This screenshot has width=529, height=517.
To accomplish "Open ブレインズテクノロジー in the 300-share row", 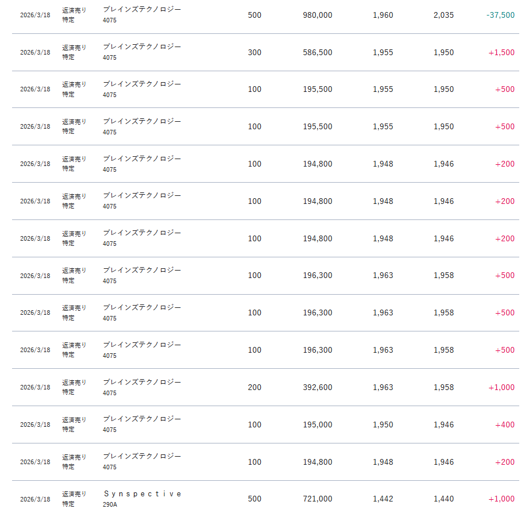I will click(142, 47).
